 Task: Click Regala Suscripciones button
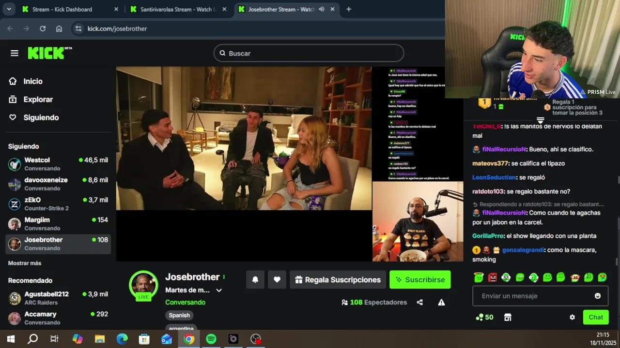tap(338, 279)
